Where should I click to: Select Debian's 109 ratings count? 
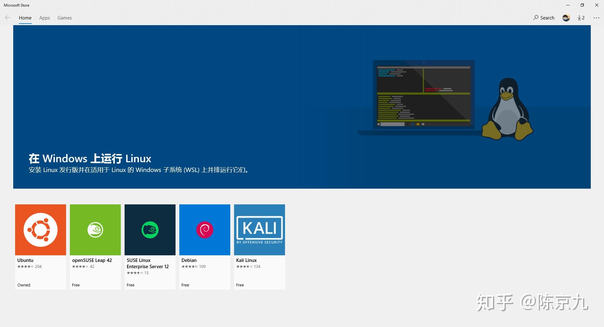[x=202, y=267]
